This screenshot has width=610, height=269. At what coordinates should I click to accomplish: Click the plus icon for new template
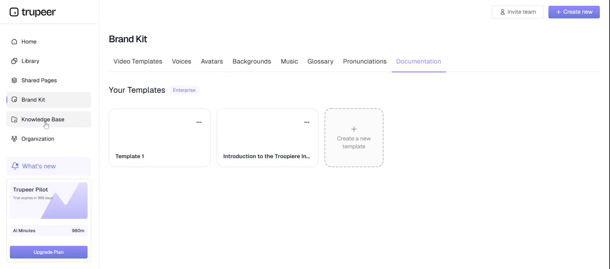point(354,129)
